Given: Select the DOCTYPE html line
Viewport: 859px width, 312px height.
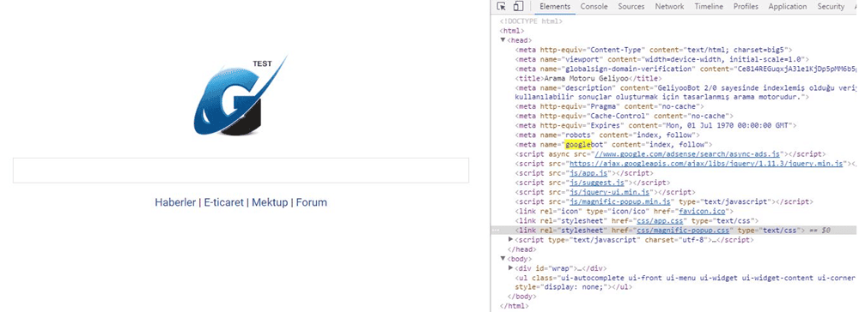Looking at the screenshot, I should click(530, 21).
